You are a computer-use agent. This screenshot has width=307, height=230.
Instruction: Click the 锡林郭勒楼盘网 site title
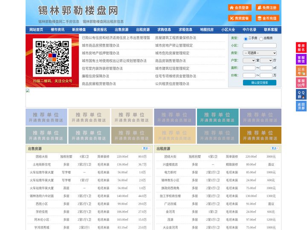click(x=78, y=11)
